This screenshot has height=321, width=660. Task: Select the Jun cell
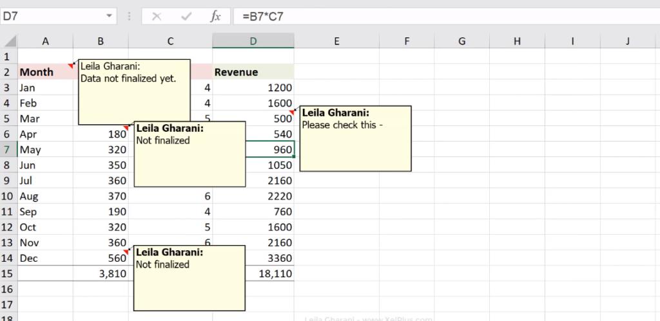[x=45, y=165]
